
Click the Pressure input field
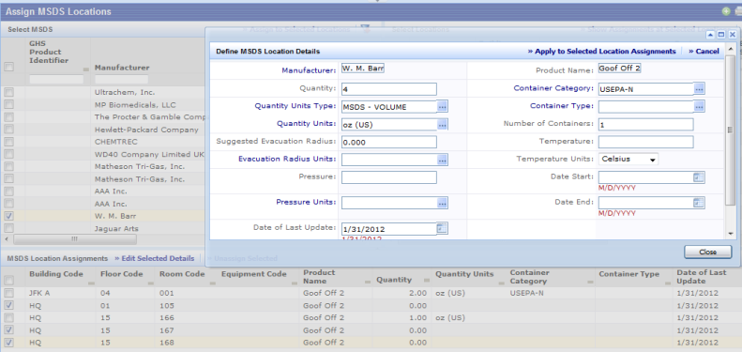389,177
